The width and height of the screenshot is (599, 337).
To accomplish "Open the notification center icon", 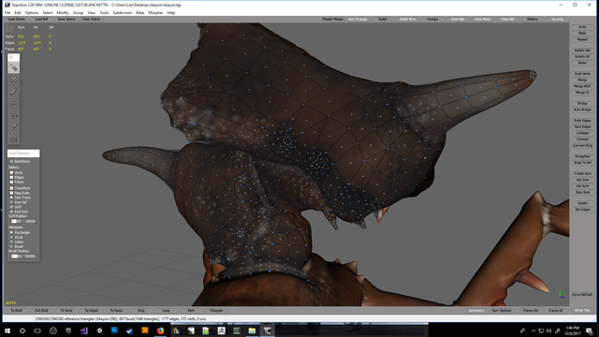I will 590,330.
